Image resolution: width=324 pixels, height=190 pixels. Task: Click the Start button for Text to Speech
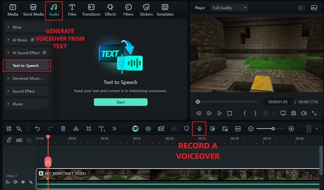[x=121, y=102]
